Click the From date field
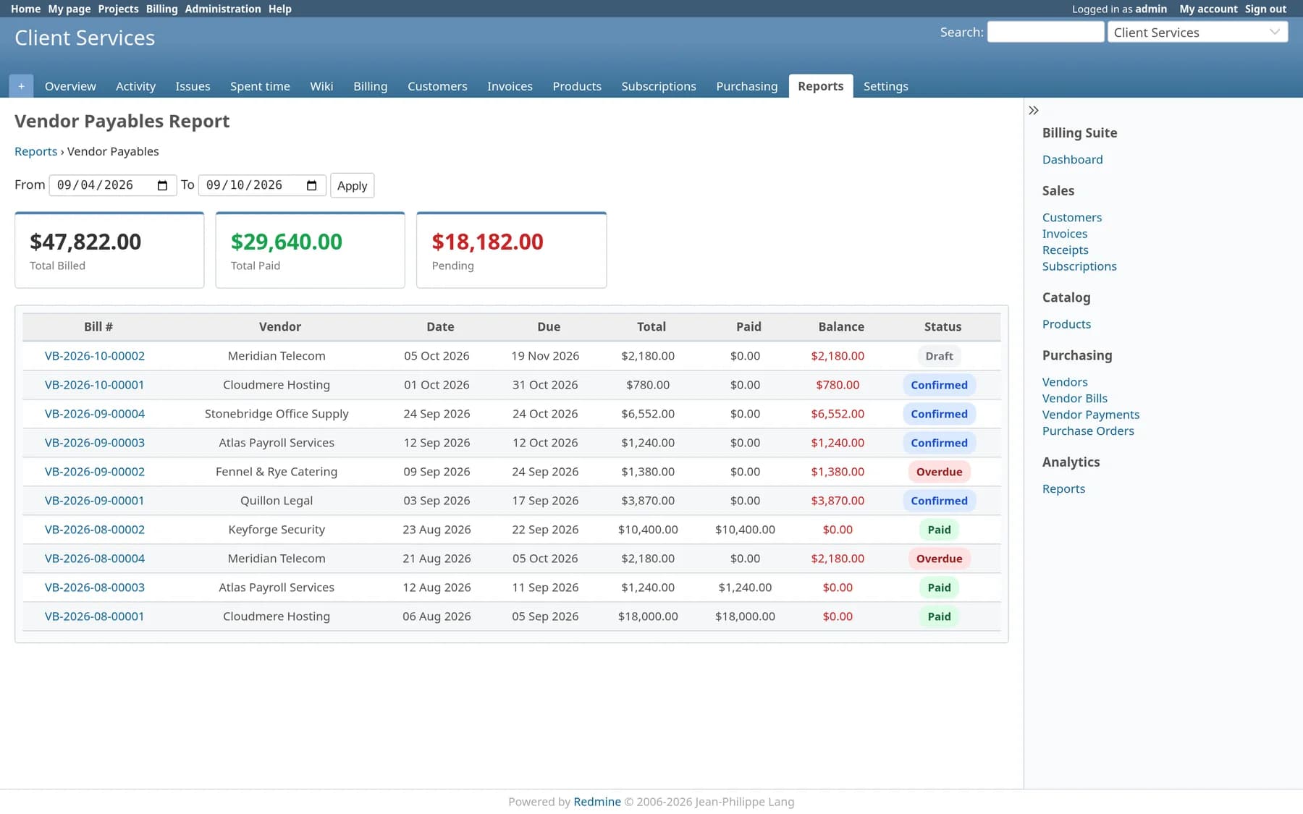 (112, 185)
